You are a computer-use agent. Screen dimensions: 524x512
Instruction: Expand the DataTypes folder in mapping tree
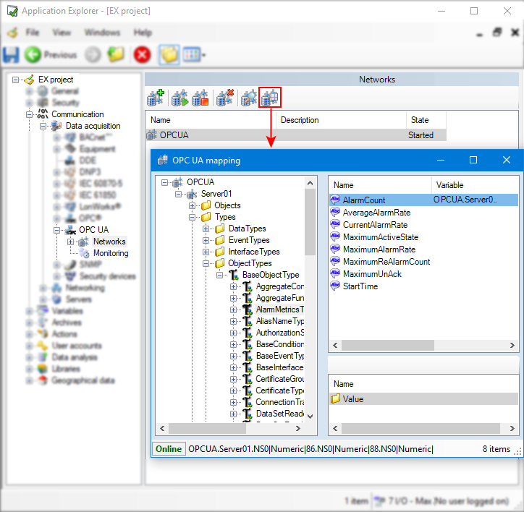(x=206, y=229)
